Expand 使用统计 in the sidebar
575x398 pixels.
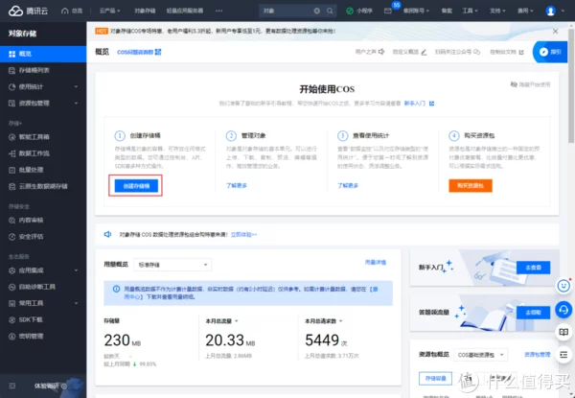click(x=43, y=87)
